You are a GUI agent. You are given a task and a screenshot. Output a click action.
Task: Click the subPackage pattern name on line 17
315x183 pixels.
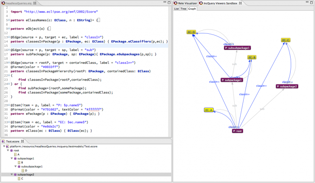pyautogui.click(x=35, y=54)
